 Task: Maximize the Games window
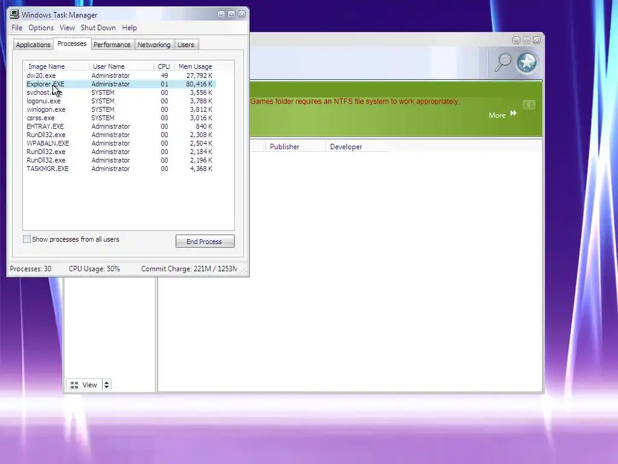click(x=526, y=40)
